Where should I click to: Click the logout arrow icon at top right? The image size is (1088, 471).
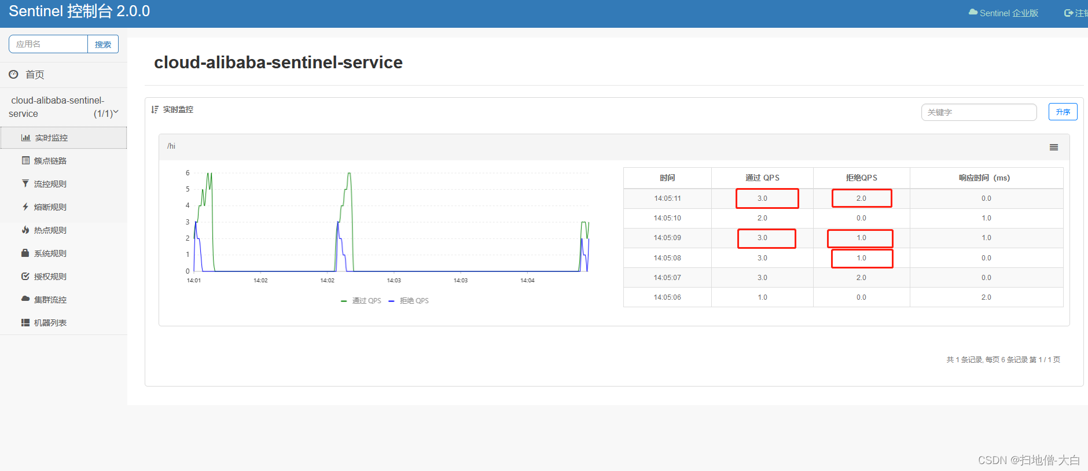click(x=1069, y=13)
